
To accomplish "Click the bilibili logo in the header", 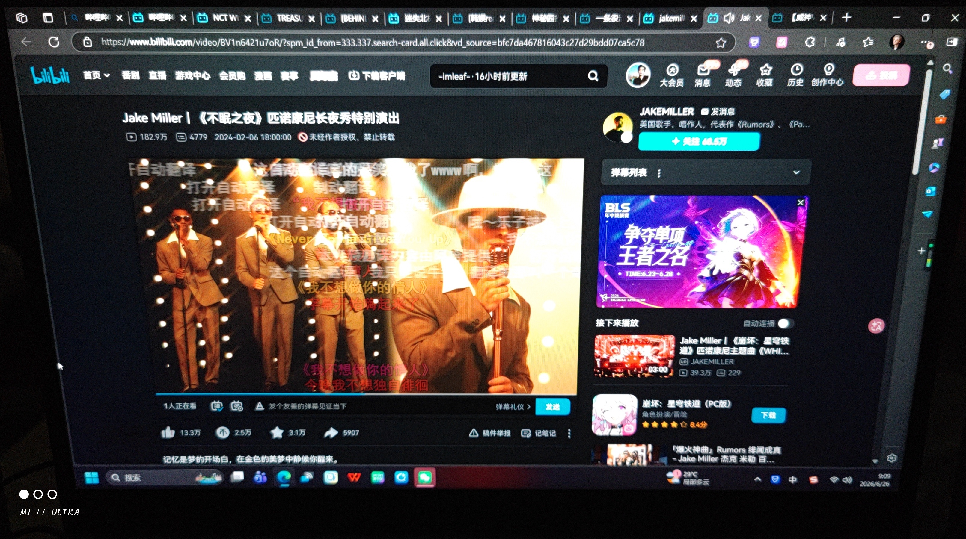I will point(50,76).
